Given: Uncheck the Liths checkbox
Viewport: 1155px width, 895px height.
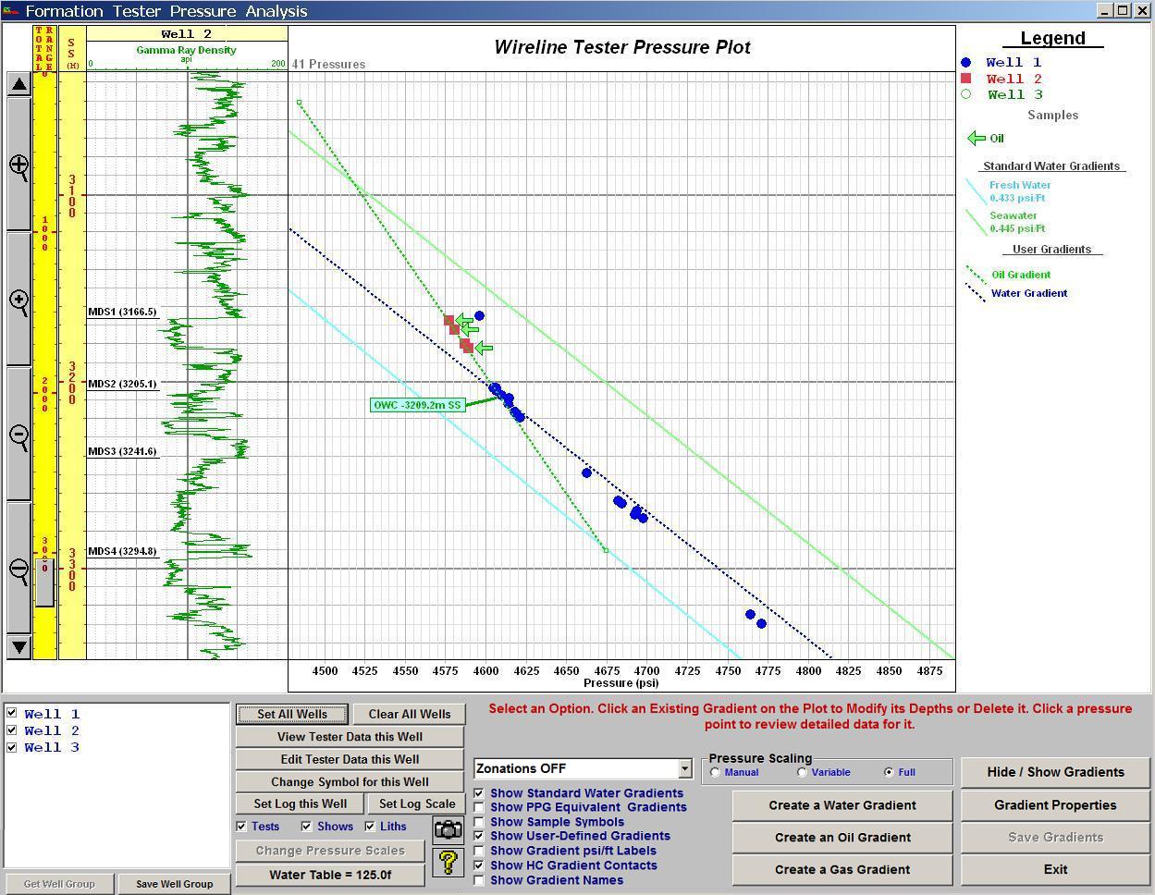Looking at the screenshot, I should [x=371, y=827].
